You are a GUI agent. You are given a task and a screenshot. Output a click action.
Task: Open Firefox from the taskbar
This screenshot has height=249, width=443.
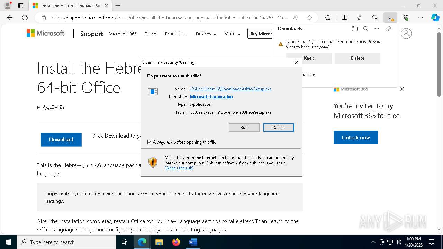176,242
